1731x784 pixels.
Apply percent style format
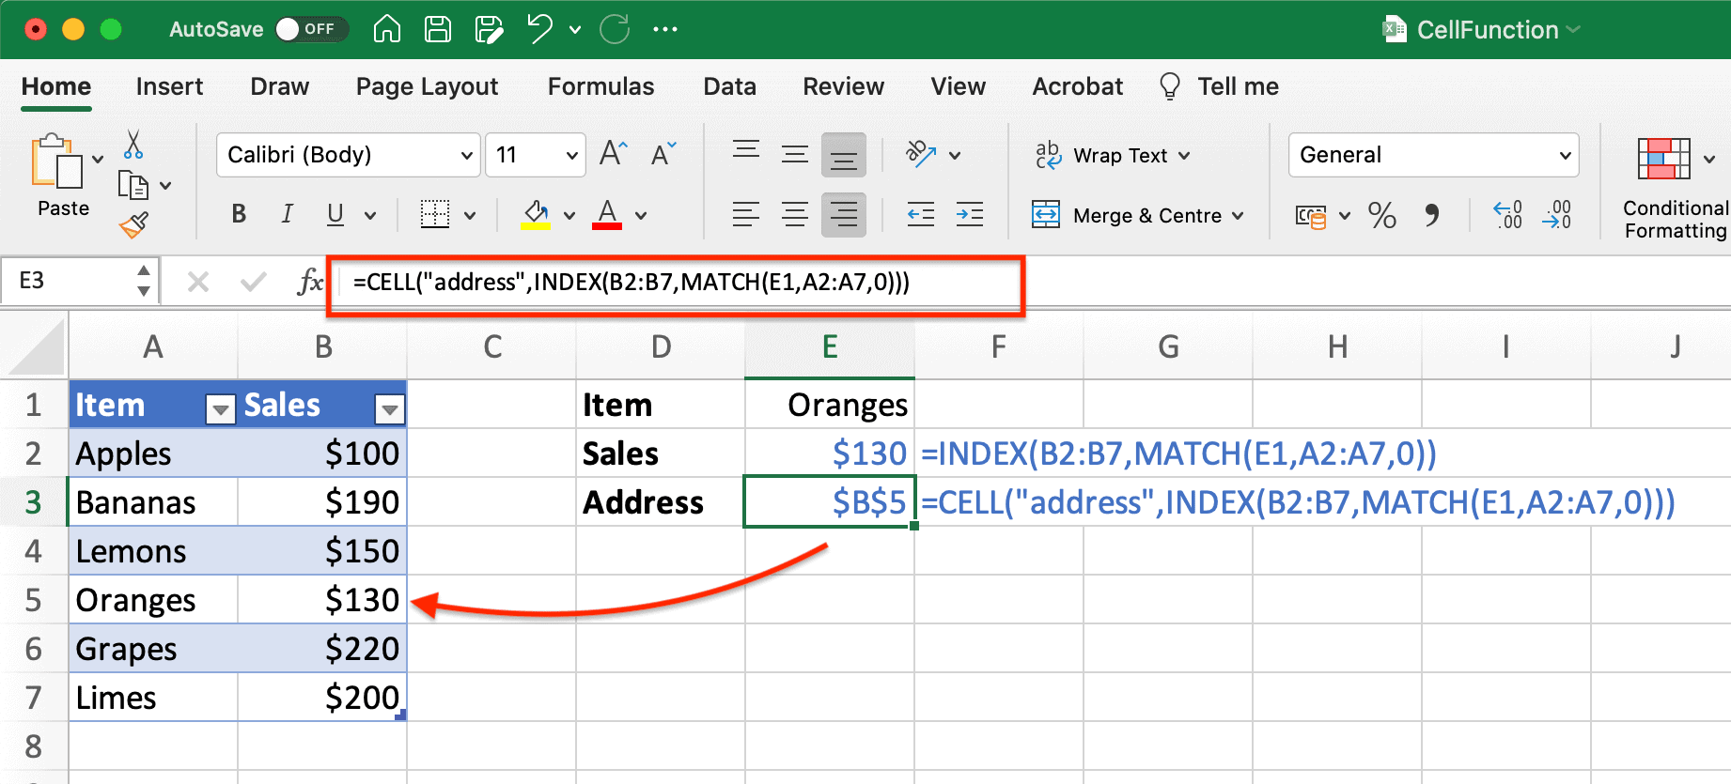(1382, 216)
